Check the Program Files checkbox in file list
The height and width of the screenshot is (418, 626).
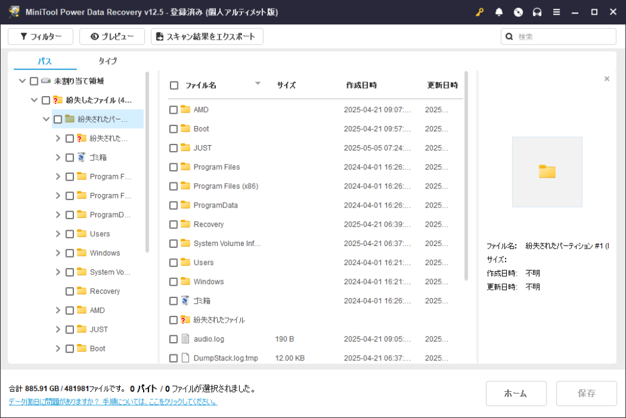173,167
